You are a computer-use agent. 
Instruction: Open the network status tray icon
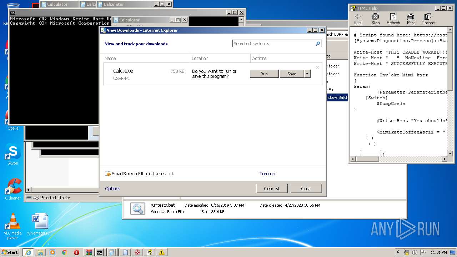[406, 252]
